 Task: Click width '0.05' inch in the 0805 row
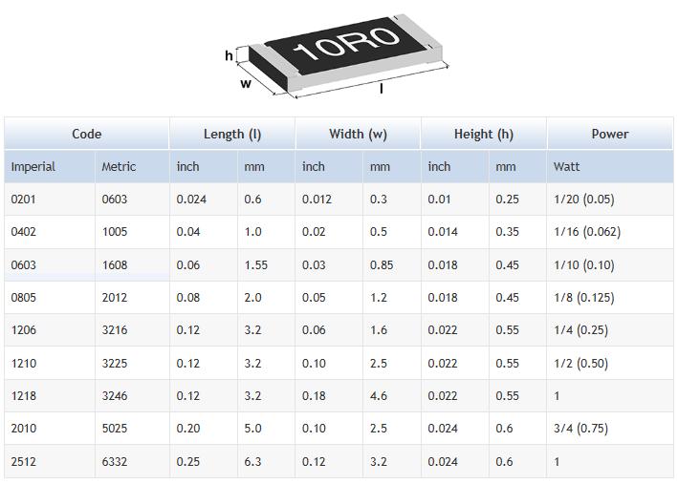[x=314, y=298]
